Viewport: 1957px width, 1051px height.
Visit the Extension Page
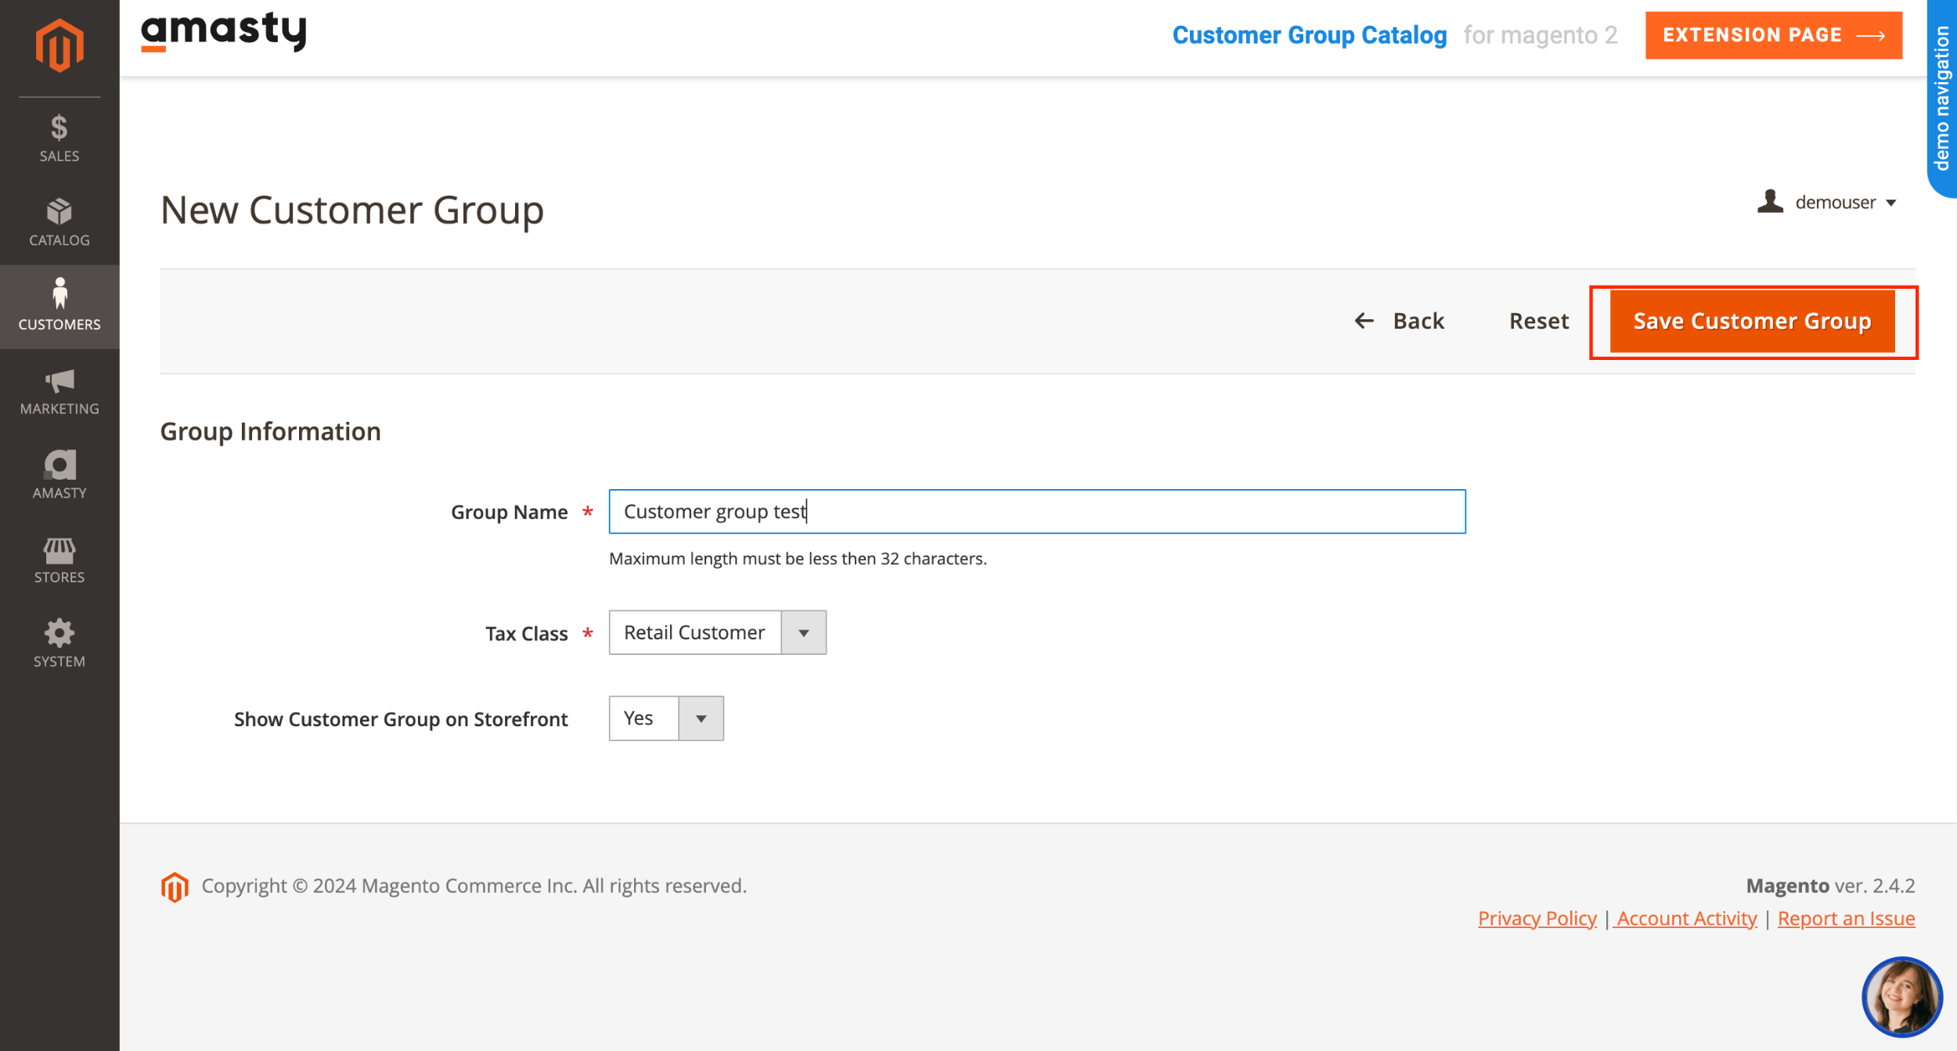(x=1773, y=34)
